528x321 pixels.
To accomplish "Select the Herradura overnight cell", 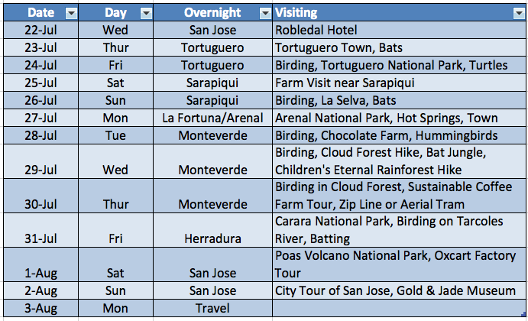I will (212, 238).
